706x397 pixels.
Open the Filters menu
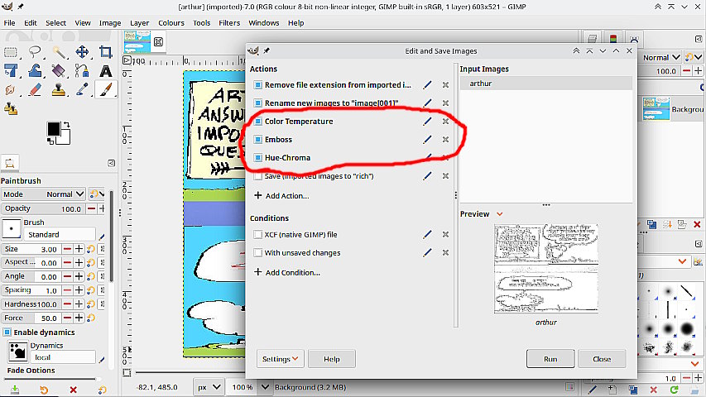tap(229, 22)
